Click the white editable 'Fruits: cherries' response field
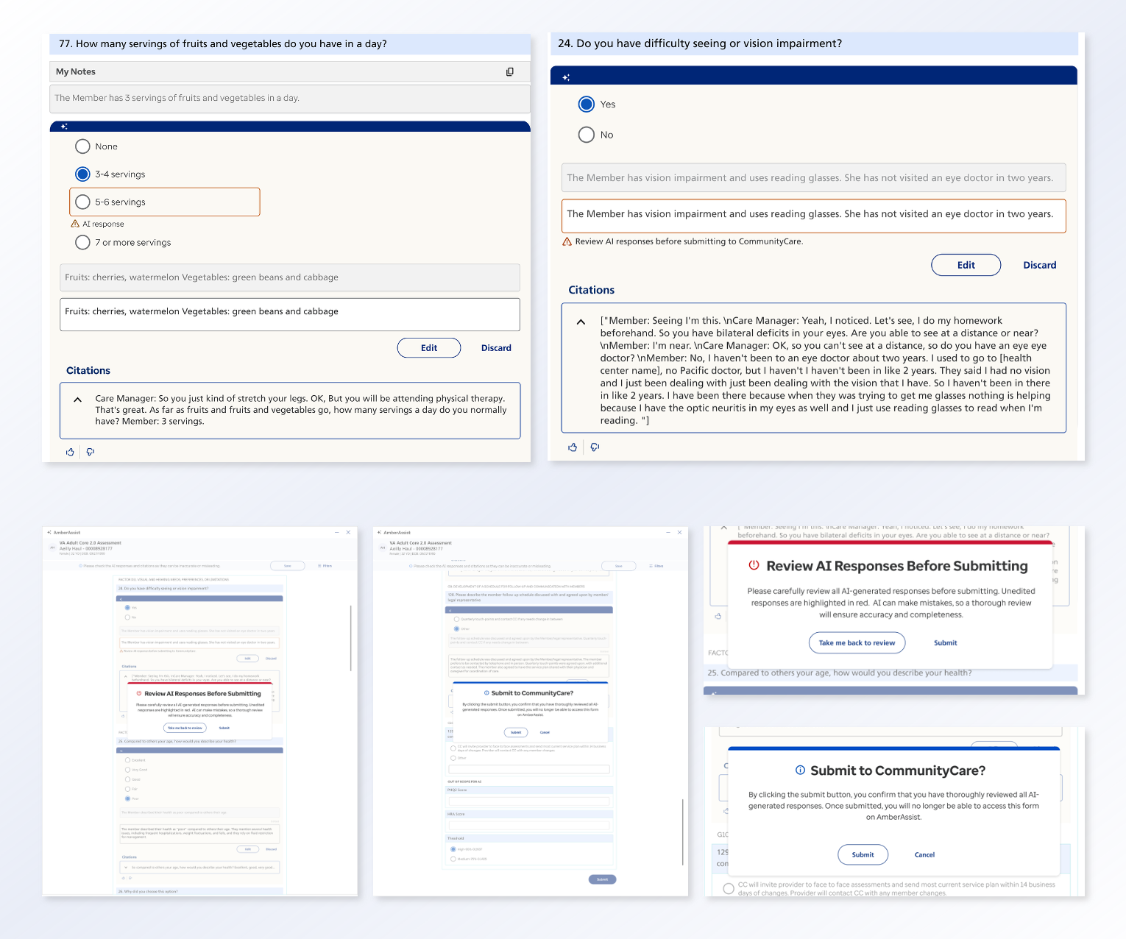 pyautogui.click(x=290, y=314)
